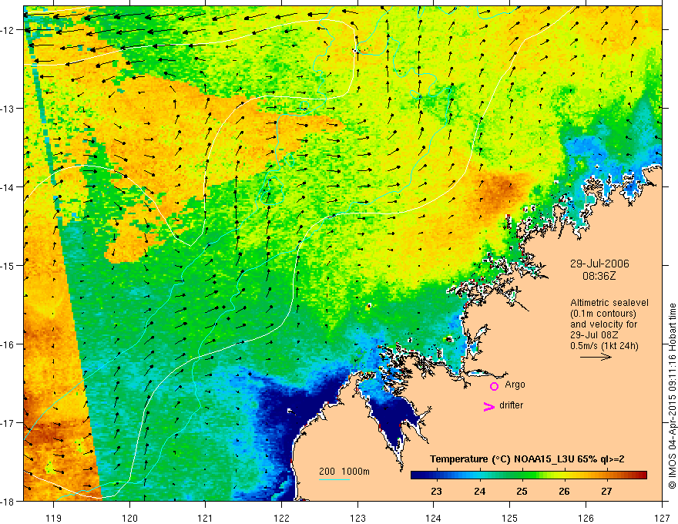Click the colorbar tick label 27
The height and width of the screenshot is (524, 678).
pos(606,492)
